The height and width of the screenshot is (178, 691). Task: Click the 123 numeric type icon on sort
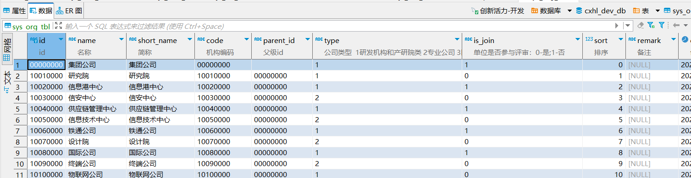(x=589, y=39)
